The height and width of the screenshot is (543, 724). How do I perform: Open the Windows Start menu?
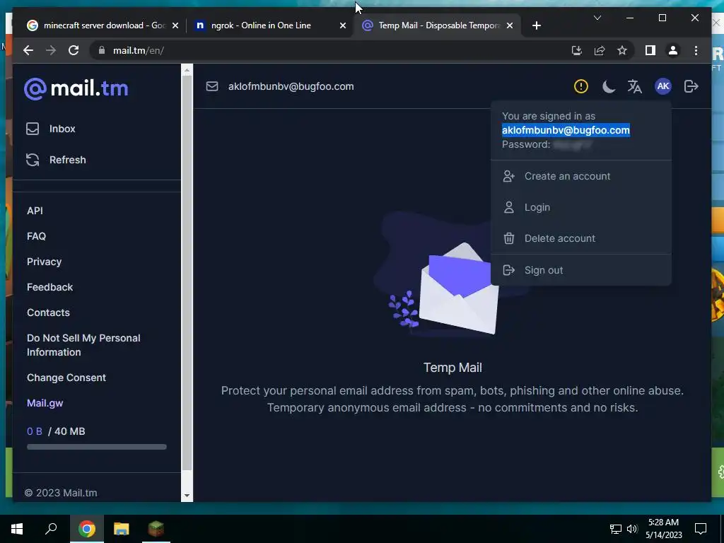click(x=17, y=529)
